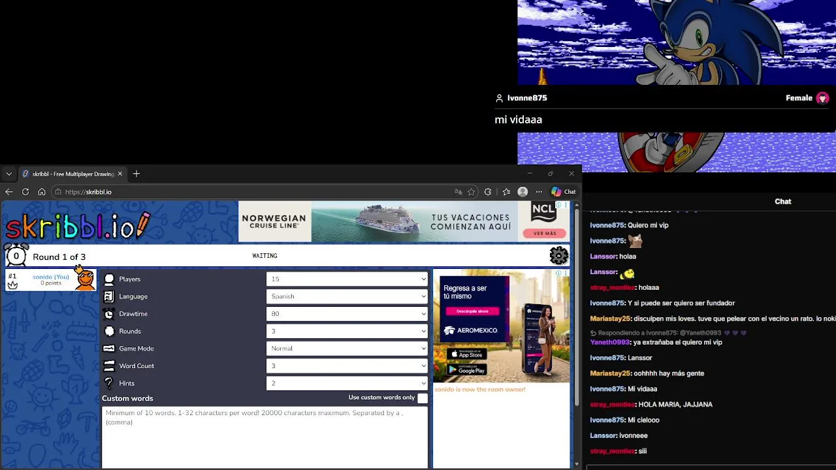Click 'sonido is now the room owner!' message

(480, 390)
